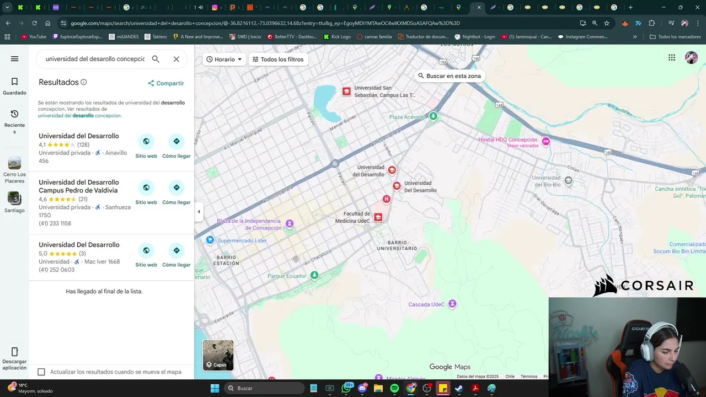The width and height of the screenshot is (706, 397).
Task: Open File Explorer from the taskbar
Action: click(x=378, y=388)
